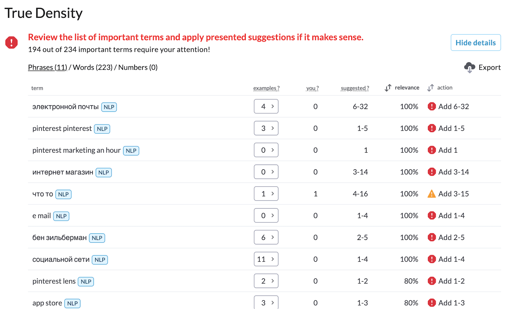Click the red alert icon beside the review message

(11, 42)
